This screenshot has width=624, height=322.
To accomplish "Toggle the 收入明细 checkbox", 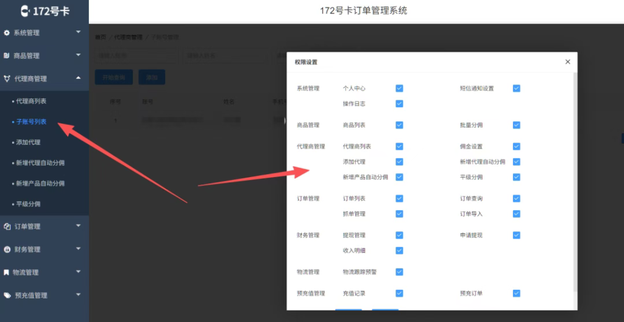I will click(400, 250).
